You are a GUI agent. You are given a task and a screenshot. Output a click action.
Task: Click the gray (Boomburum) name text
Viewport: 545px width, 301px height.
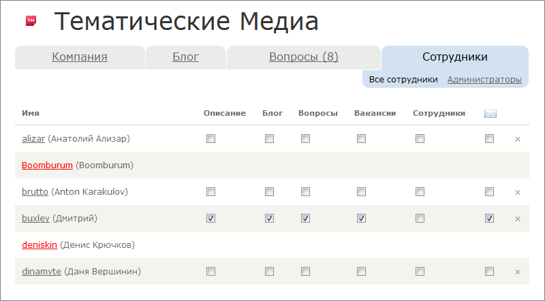click(x=105, y=165)
